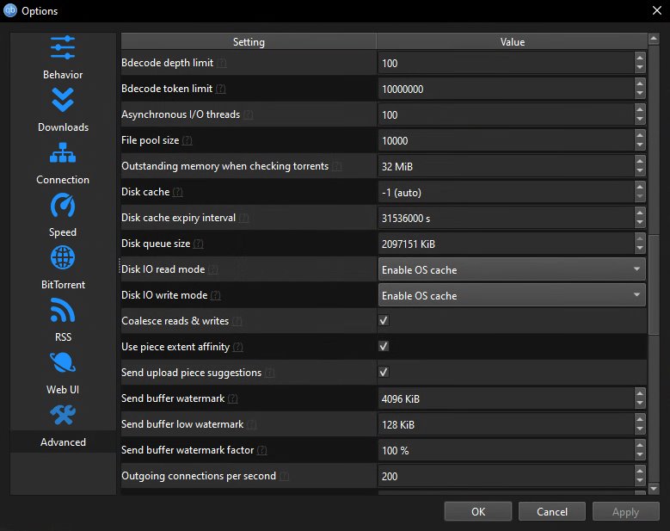Click the Advanced tools icon
Viewport: 670px width, 531px height.
point(63,416)
